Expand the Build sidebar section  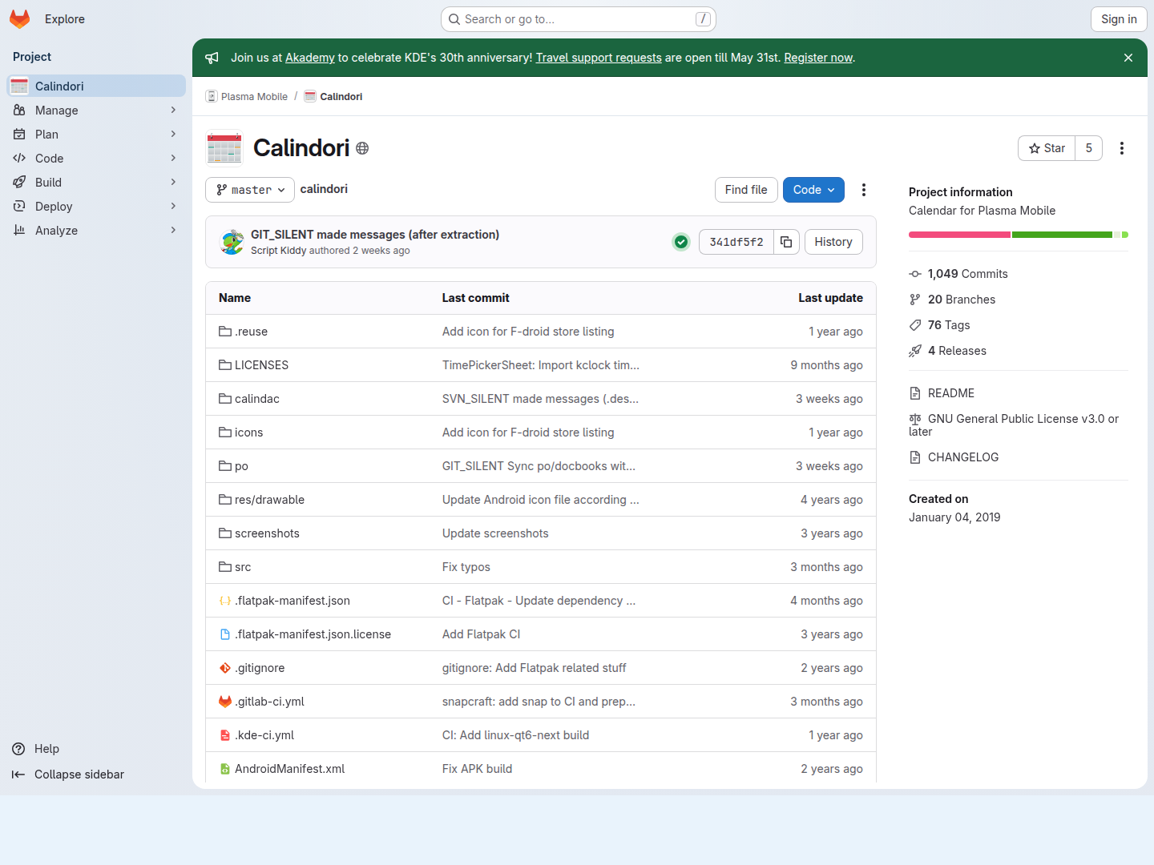coord(96,183)
